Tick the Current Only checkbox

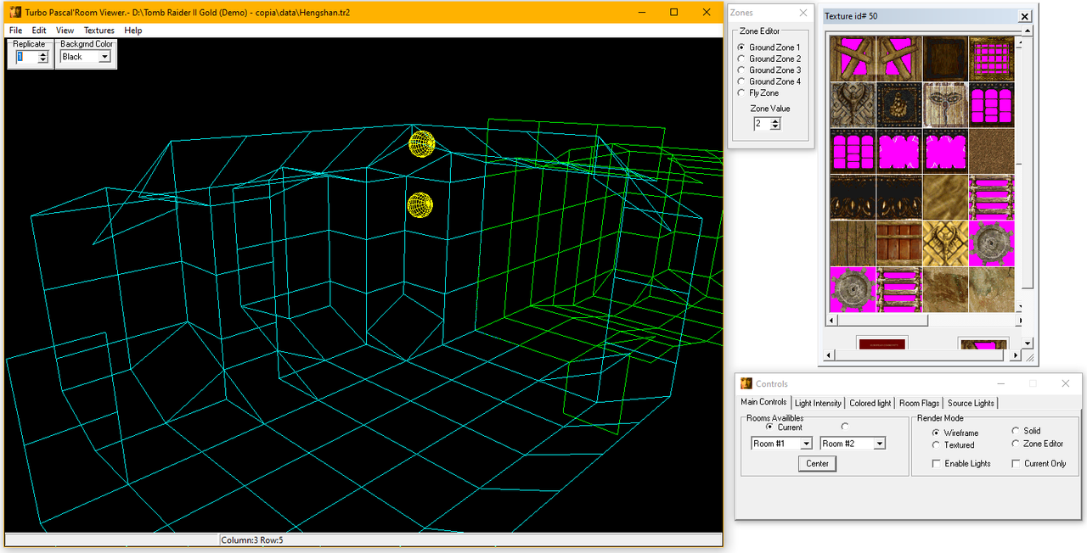pos(1016,464)
